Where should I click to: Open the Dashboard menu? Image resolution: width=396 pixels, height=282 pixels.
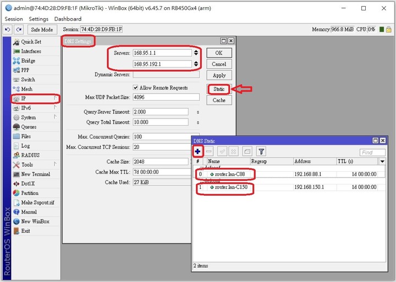(x=68, y=19)
